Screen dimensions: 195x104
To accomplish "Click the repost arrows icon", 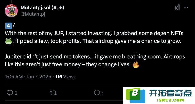I will [53, 93].
